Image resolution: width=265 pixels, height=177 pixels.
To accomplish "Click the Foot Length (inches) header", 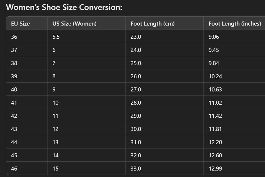I will [235, 24].
